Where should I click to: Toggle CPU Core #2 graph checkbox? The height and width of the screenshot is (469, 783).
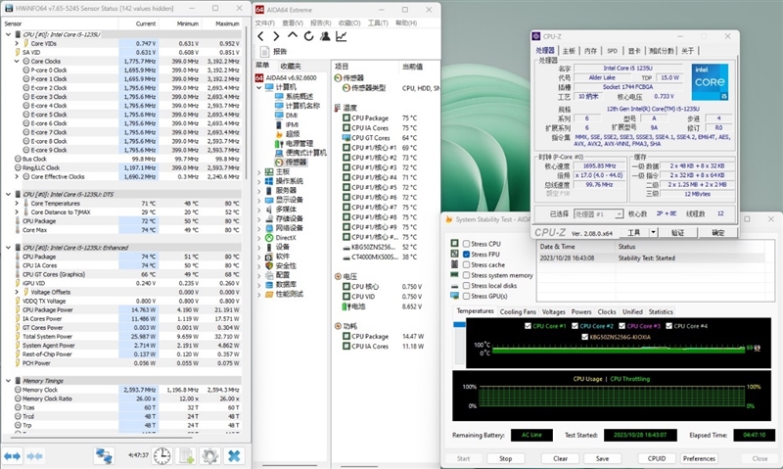[575, 326]
